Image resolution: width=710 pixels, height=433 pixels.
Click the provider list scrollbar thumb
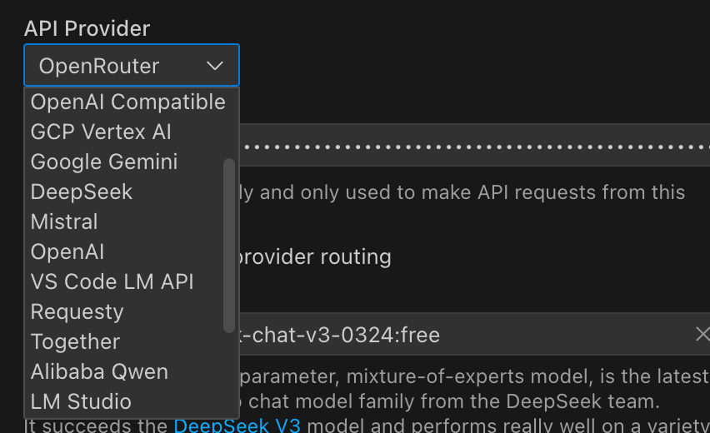pyautogui.click(x=229, y=246)
